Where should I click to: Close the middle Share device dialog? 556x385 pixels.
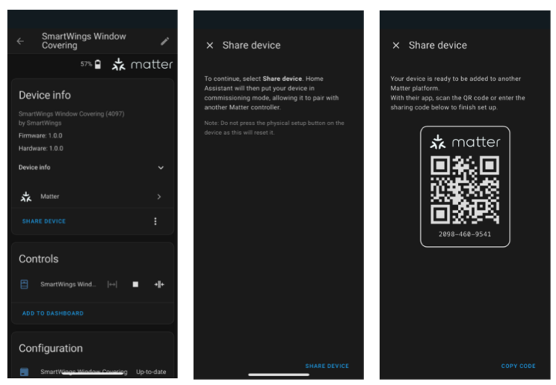click(210, 46)
